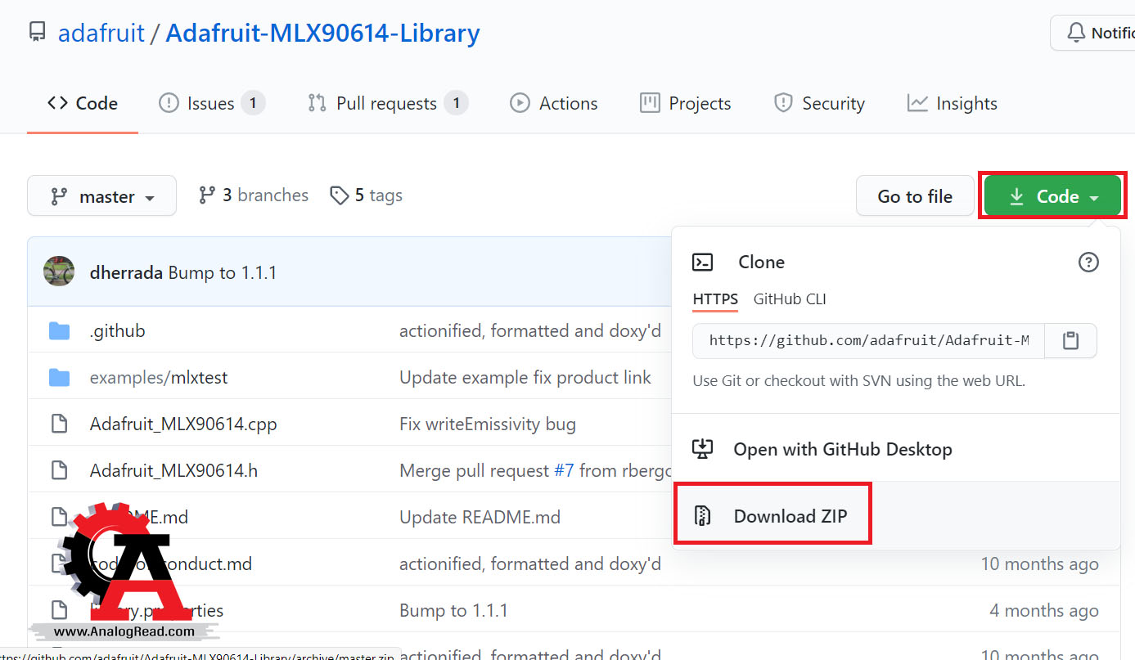Image resolution: width=1135 pixels, height=660 pixels.
Task: Click the Clone terminal icon
Action: click(x=703, y=263)
